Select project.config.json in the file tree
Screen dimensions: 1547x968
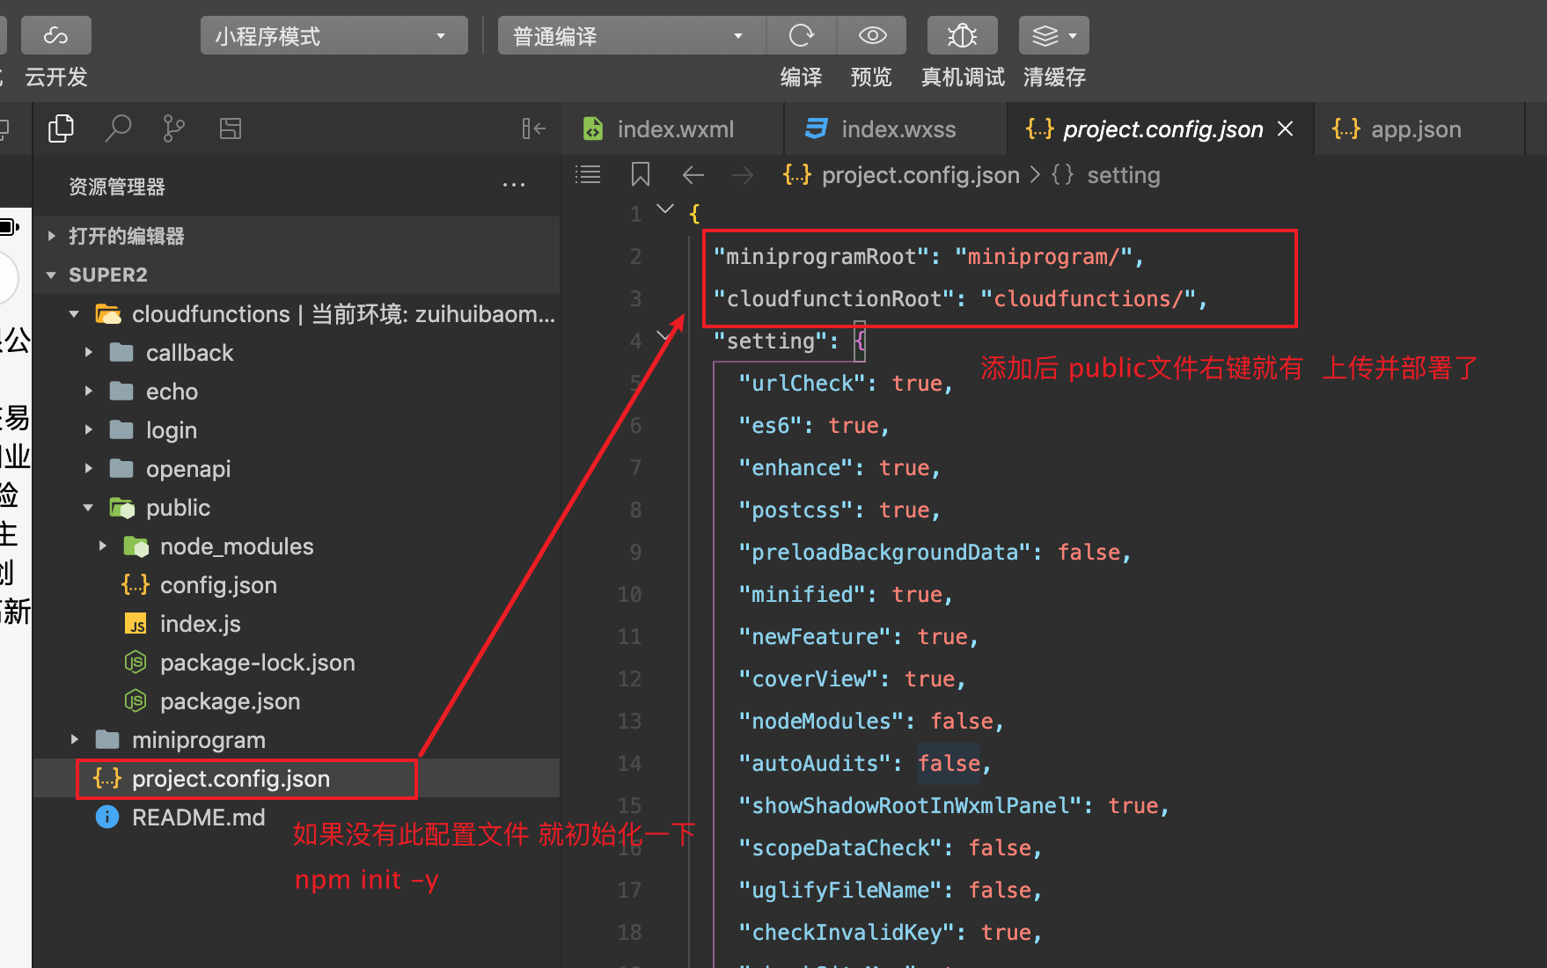296,779
